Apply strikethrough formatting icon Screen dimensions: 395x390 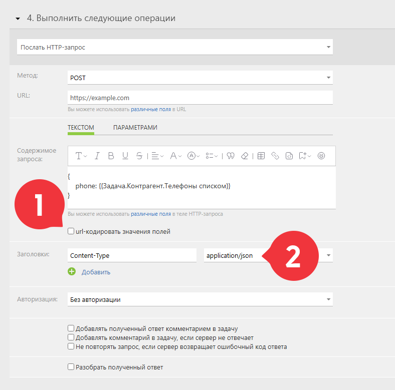(x=139, y=156)
